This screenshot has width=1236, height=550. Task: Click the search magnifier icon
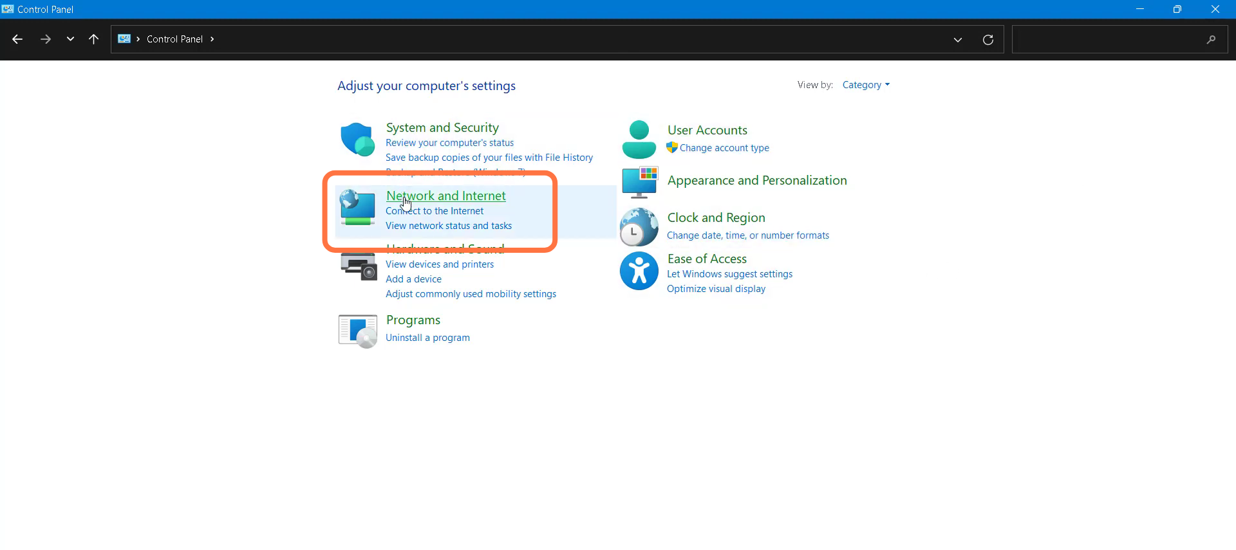point(1211,39)
